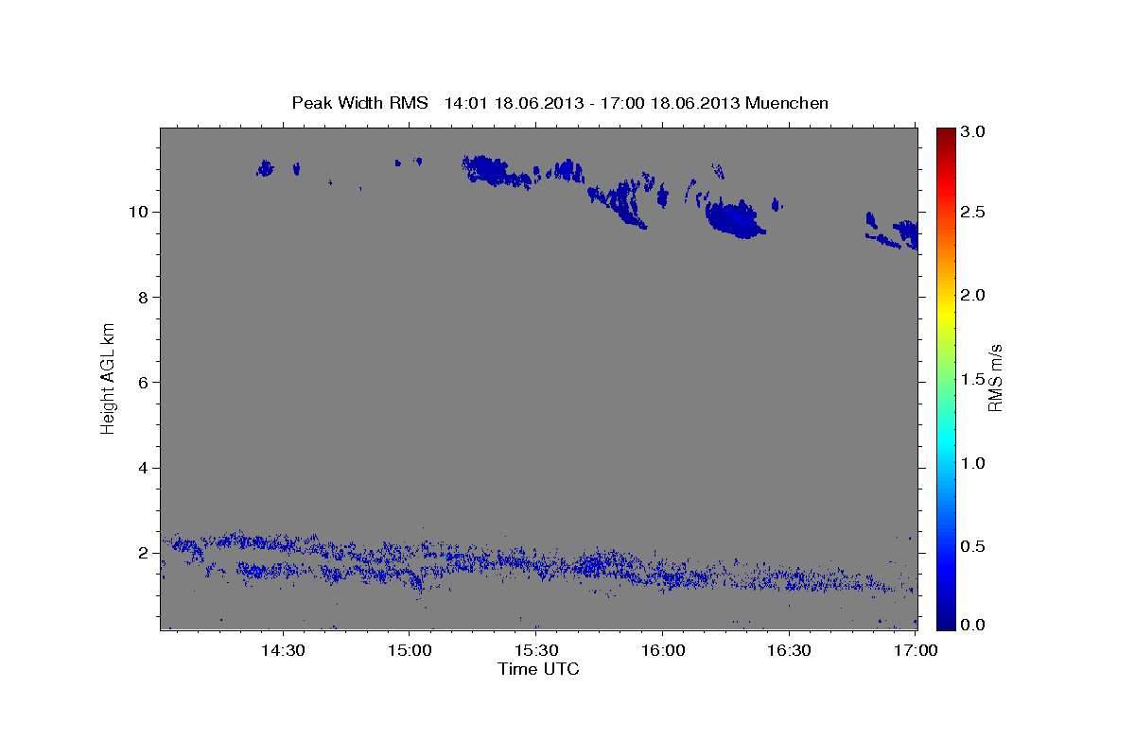Click the colorbar value 0.0
The image size is (1135, 756).
[973, 625]
